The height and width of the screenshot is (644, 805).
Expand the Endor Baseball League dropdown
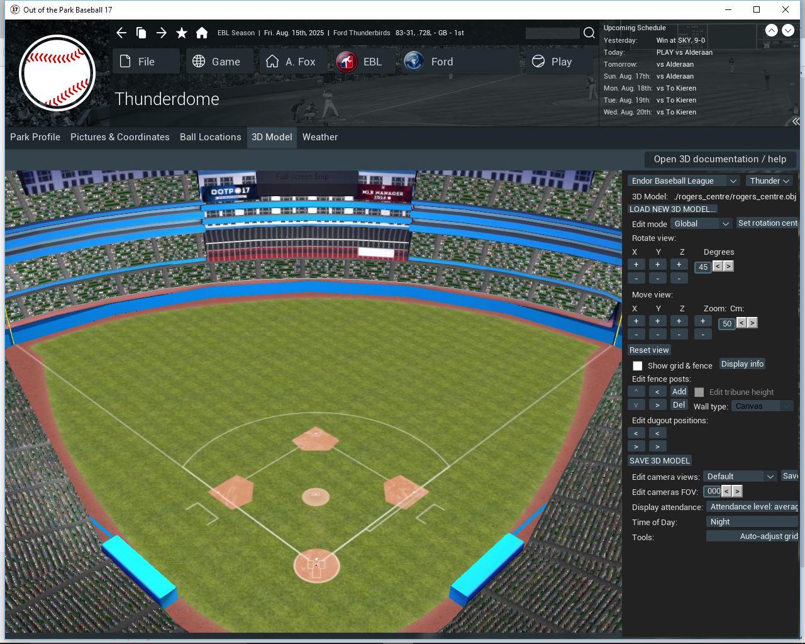pos(684,180)
